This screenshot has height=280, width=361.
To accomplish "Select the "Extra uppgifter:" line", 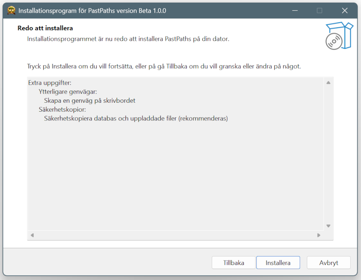I will click(x=50, y=83).
